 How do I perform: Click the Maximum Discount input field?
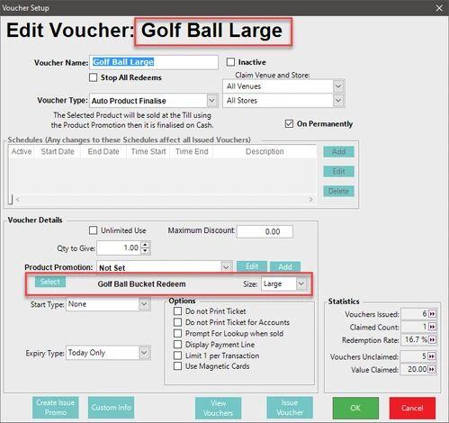pyautogui.click(x=265, y=231)
